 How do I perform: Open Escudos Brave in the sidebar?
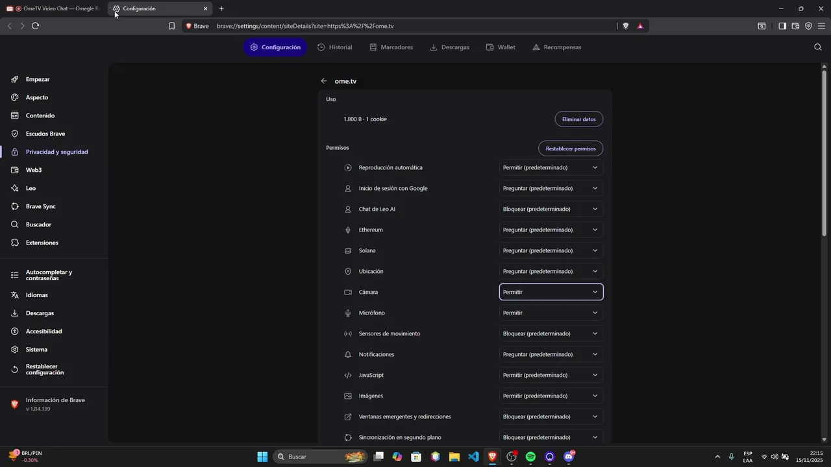(x=45, y=134)
